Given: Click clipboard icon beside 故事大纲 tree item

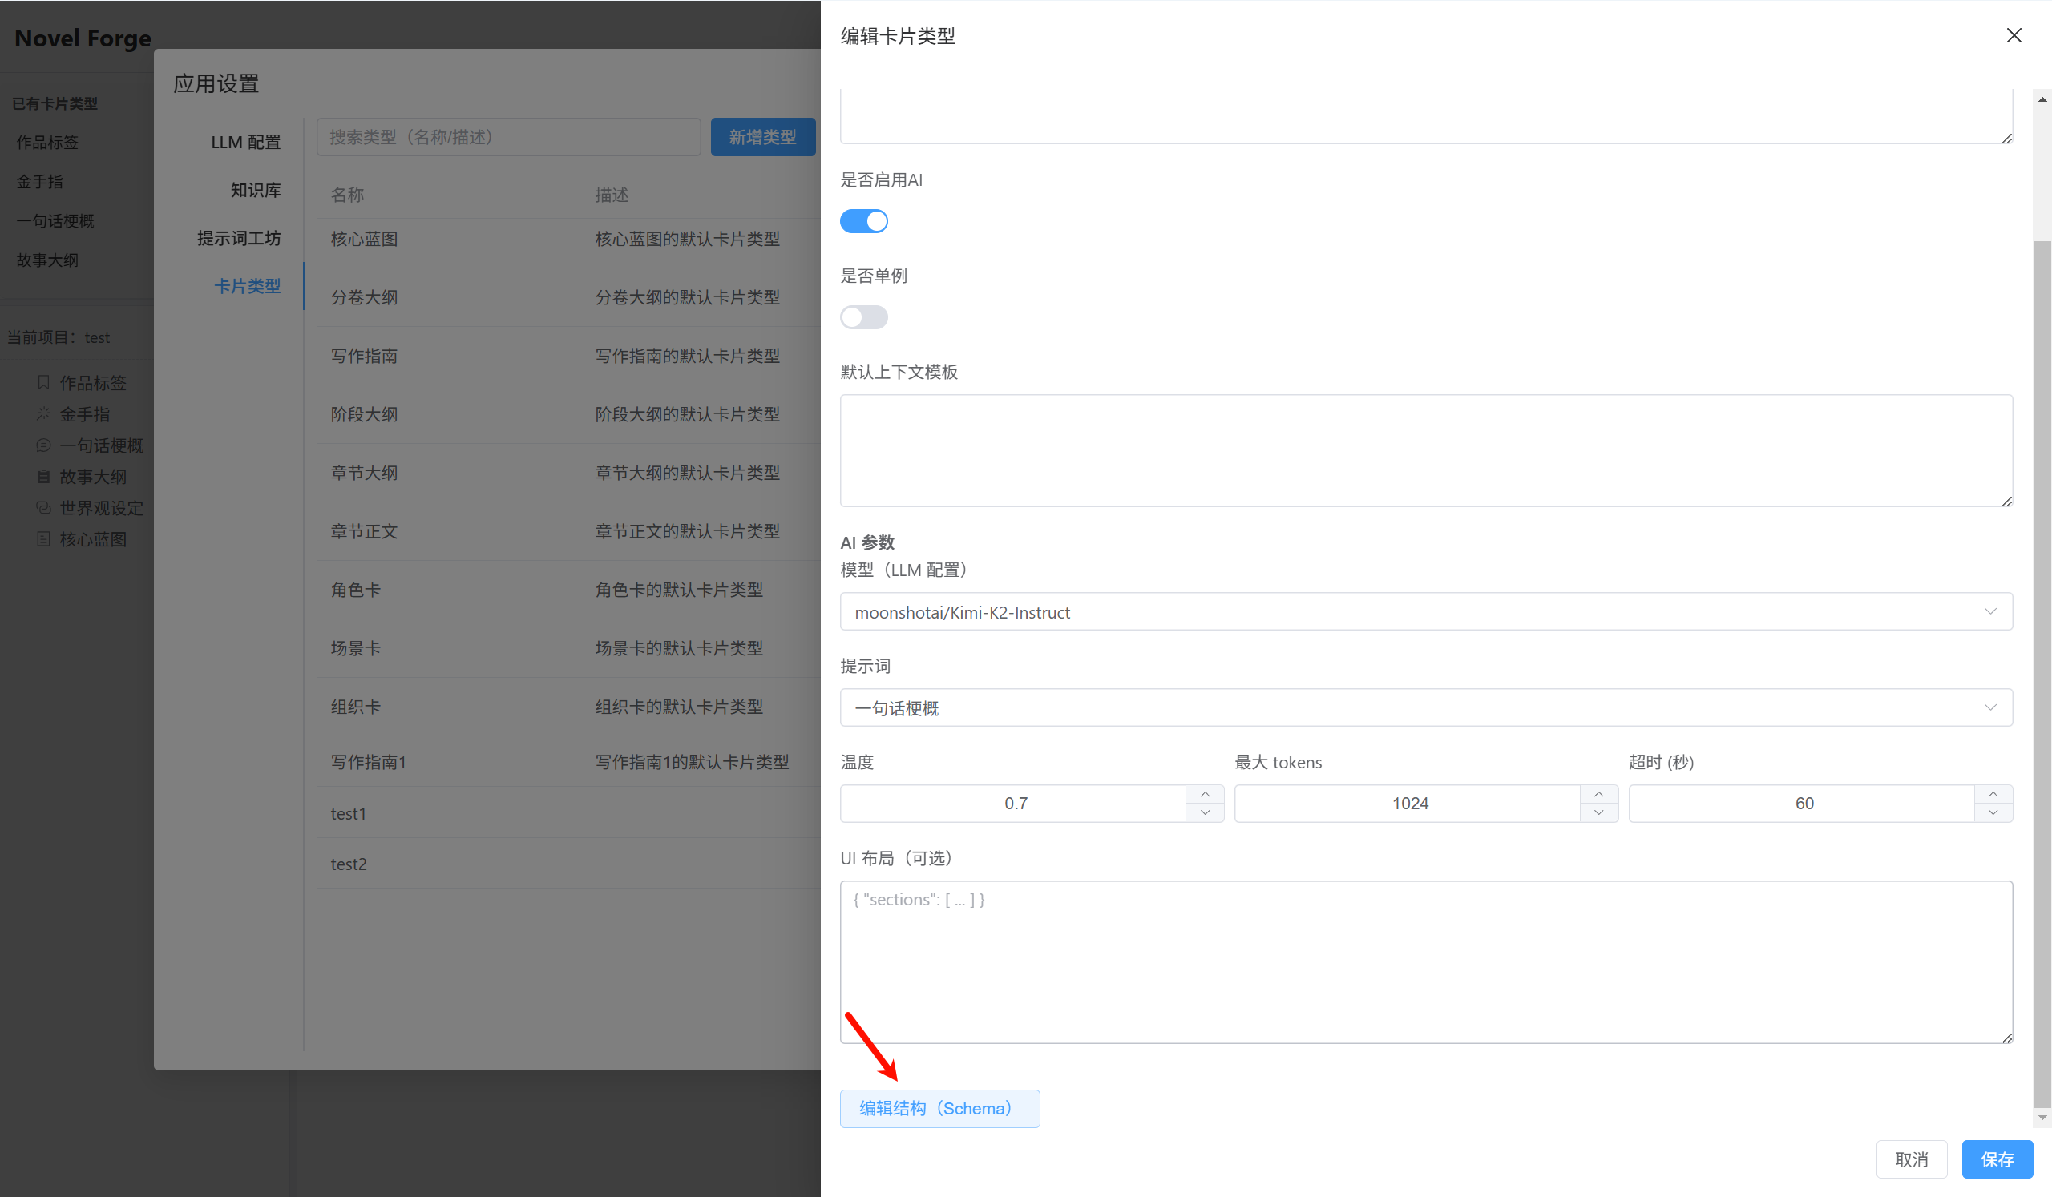Looking at the screenshot, I should [x=44, y=477].
